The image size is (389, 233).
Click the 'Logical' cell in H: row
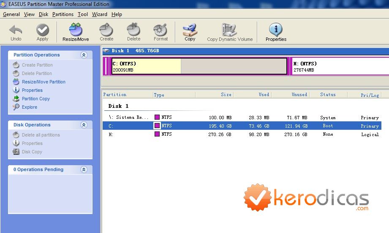[370, 134]
